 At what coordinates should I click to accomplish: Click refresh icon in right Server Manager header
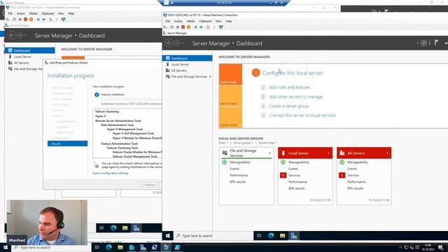424,43
